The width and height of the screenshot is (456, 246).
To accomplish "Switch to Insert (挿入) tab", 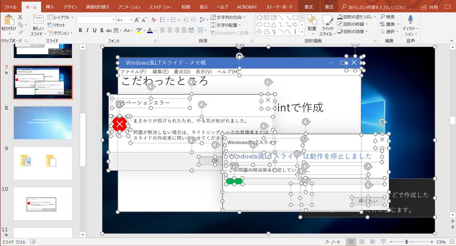I will 50,7.
